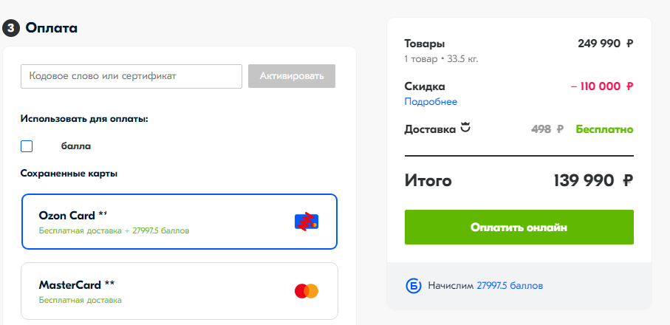Click the MasterCard logo icon
Screen dimensions: 670x325
pyautogui.click(x=307, y=291)
